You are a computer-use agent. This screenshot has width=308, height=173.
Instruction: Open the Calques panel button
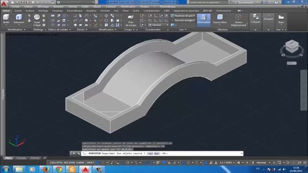256,19
